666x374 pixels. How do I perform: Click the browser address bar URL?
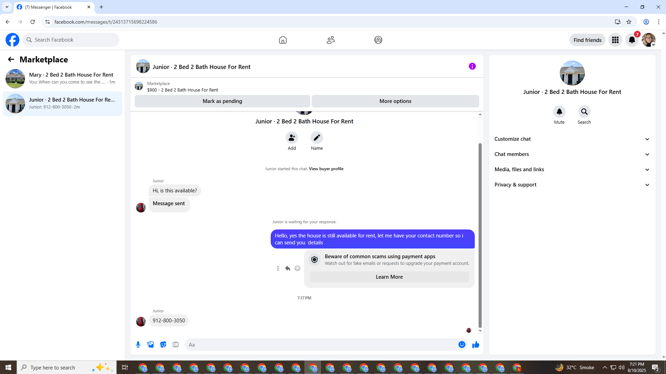(x=106, y=22)
